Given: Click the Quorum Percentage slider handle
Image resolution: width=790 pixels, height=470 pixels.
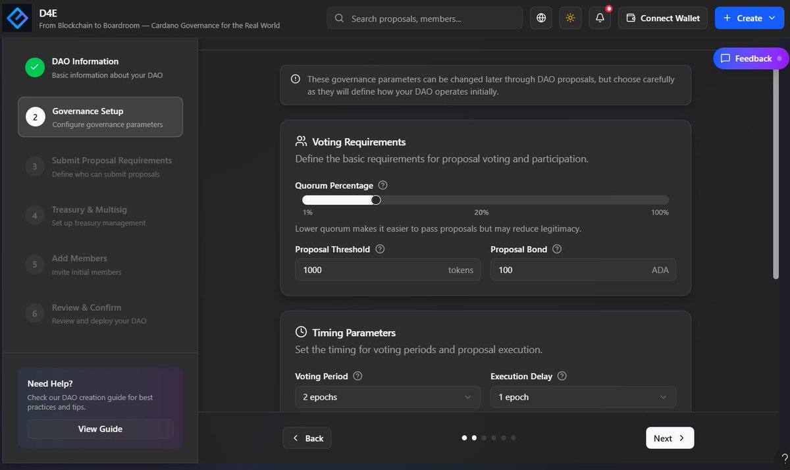Looking at the screenshot, I should point(376,200).
